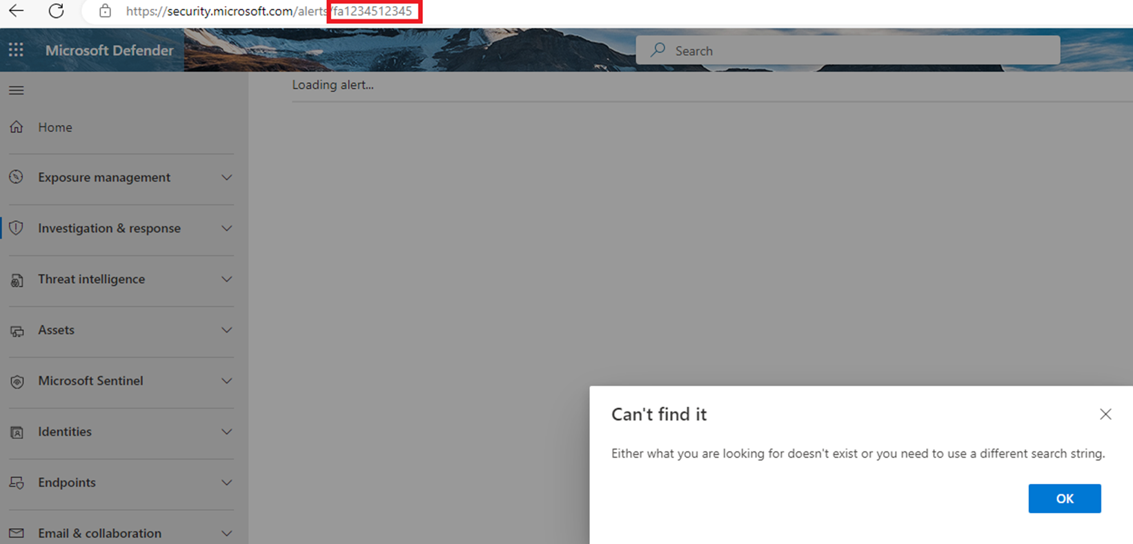Click the search magnifier icon
Viewport: 1133px width, 544px height.
(x=658, y=50)
